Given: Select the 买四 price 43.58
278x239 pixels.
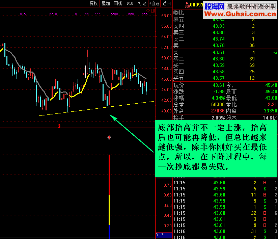Looking at the screenshot, I should (x=219, y=72).
